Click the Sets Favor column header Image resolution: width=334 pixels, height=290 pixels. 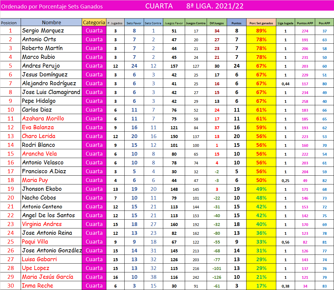[134, 23]
